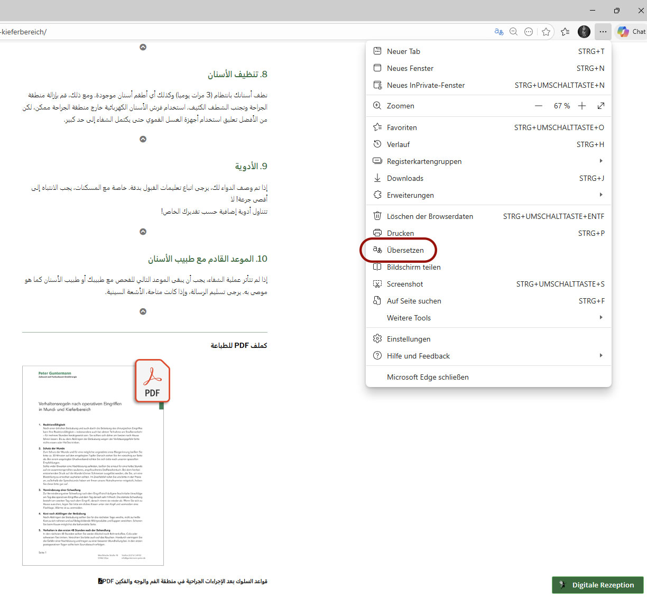Select Übersetzen from the menu
The width and height of the screenshot is (647, 598).
(405, 250)
